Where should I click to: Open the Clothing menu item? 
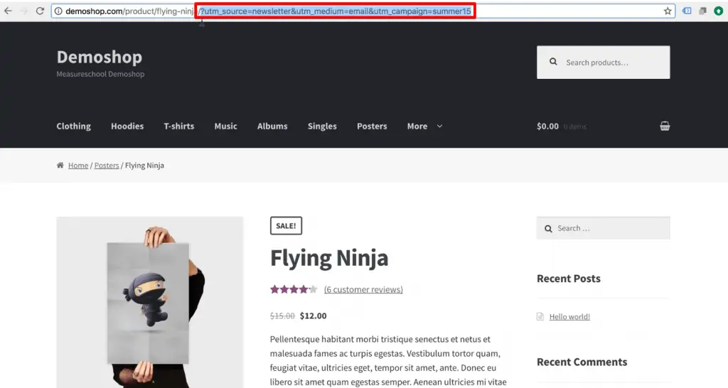click(x=73, y=126)
